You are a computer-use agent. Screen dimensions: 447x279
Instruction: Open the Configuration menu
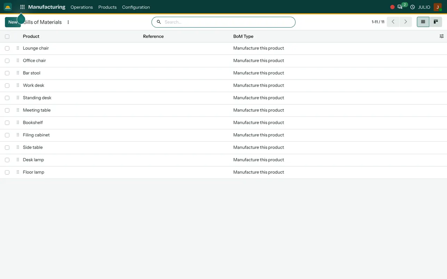tap(136, 7)
